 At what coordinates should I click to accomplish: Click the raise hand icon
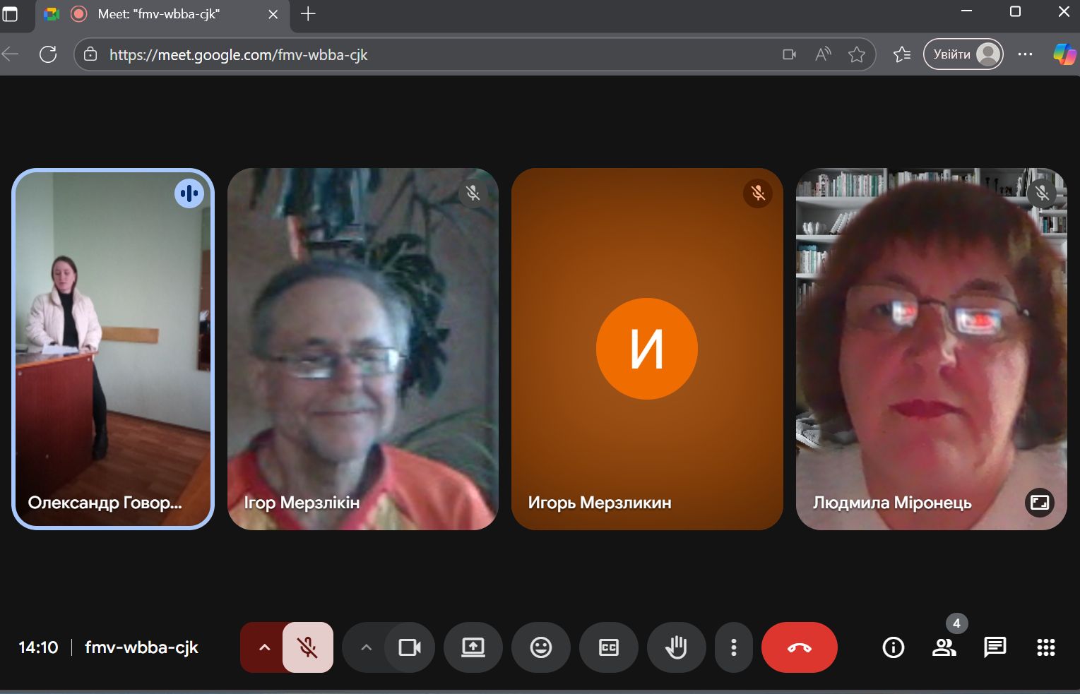676,647
